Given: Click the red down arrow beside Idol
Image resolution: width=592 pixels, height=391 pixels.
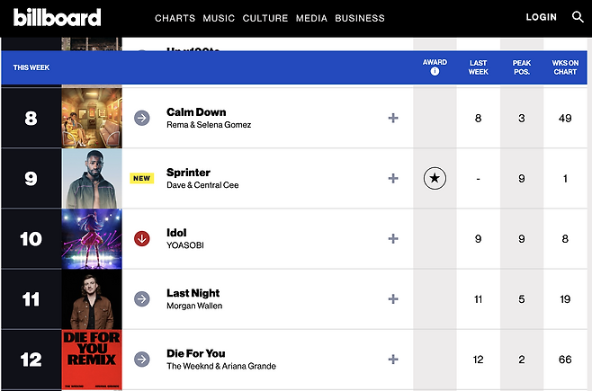Looking at the screenshot, I should tap(141, 238).
